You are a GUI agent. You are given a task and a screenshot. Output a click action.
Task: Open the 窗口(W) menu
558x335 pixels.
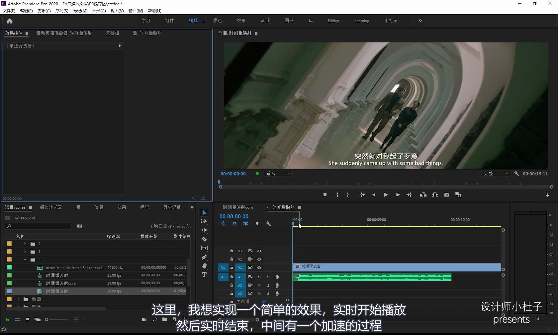pos(136,11)
